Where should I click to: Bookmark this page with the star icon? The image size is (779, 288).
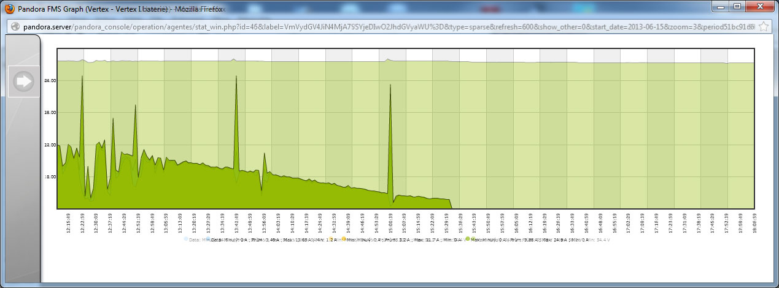point(764,27)
